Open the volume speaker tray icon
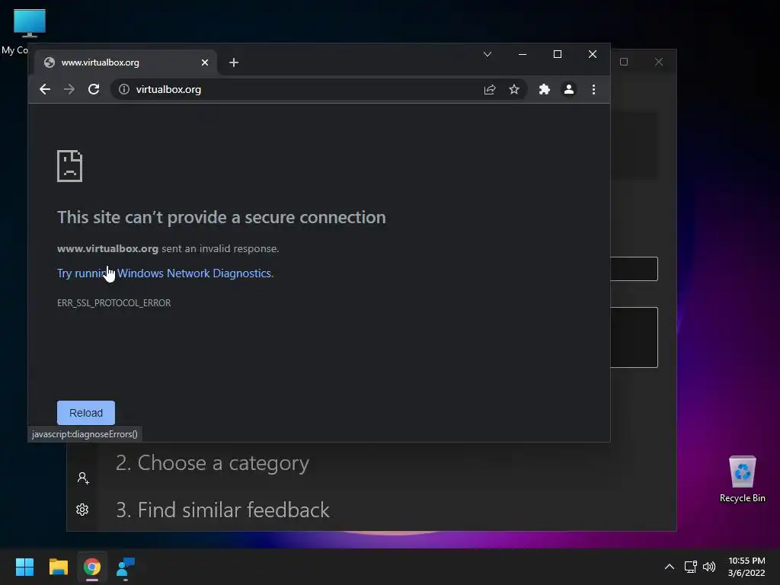 (x=709, y=567)
